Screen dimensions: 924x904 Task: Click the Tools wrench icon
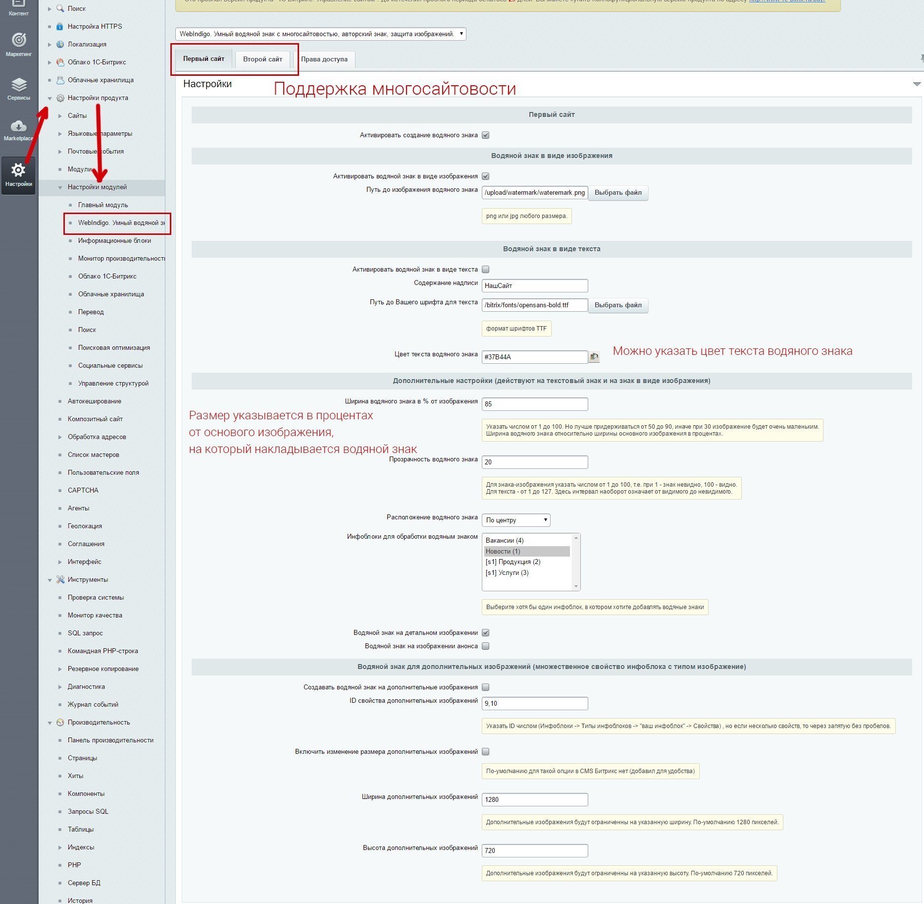tap(60, 580)
